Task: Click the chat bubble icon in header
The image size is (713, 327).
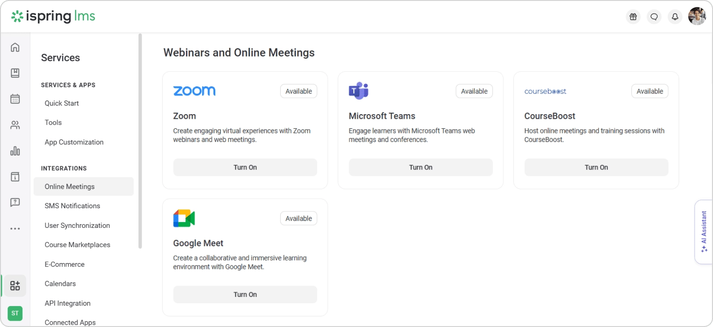Action: click(x=654, y=16)
